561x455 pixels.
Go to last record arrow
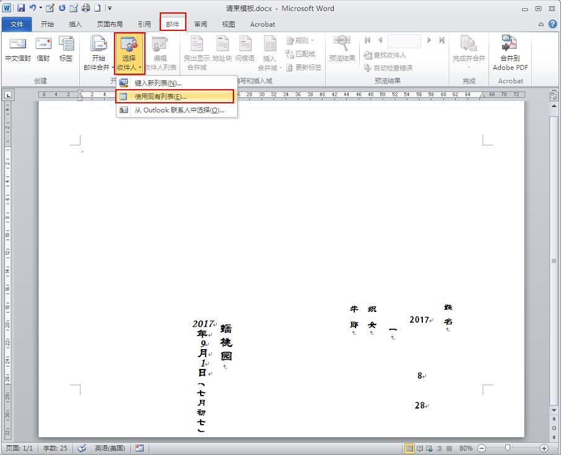pyautogui.click(x=442, y=40)
